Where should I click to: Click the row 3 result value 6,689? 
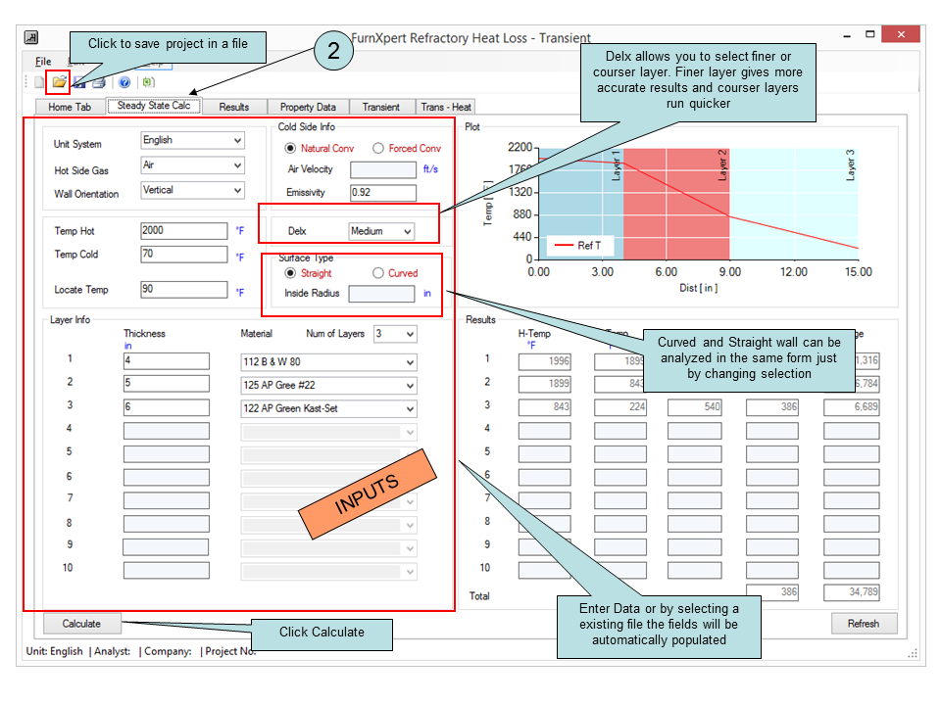[x=852, y=407]
